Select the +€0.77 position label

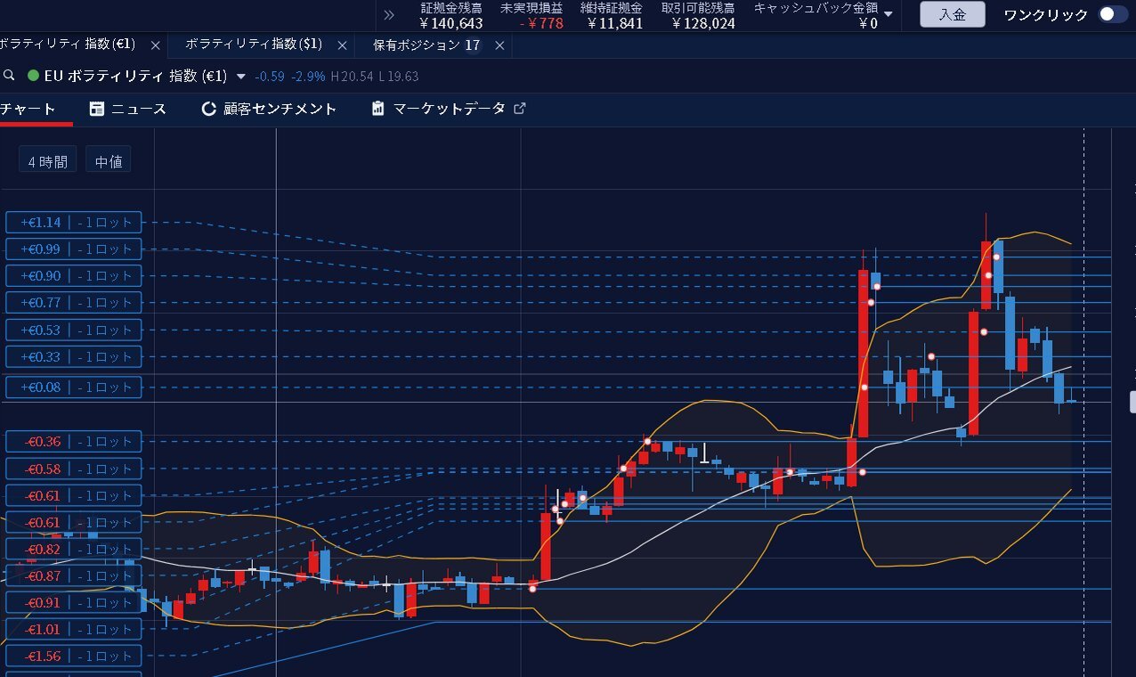[x=74, y=303]
